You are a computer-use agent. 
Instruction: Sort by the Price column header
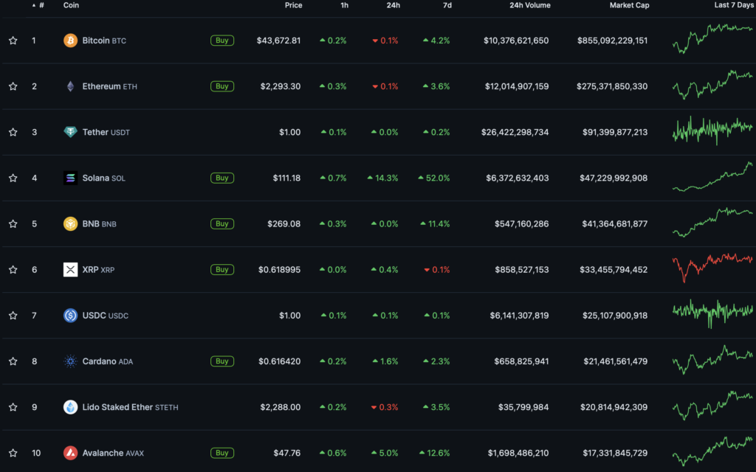point(293,5)
